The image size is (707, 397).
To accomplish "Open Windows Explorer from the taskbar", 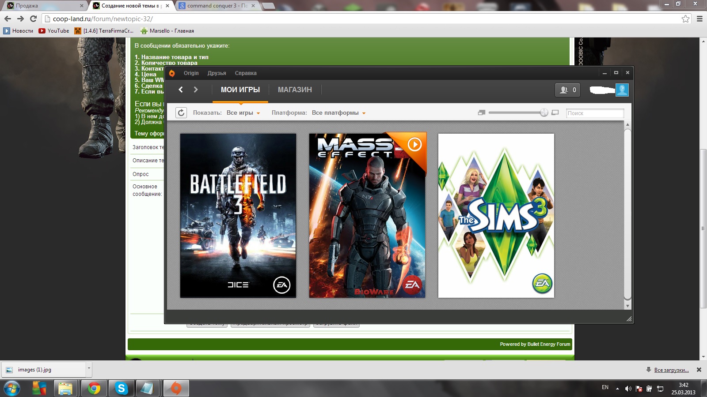I will [x=65, y=389].
